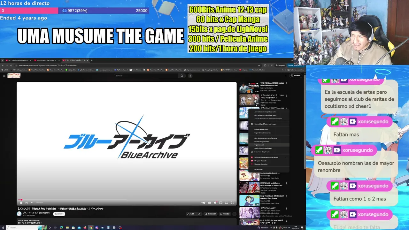
Task: Open 'TIRO FEDERAL' video thumbnail
Action: 249,88
